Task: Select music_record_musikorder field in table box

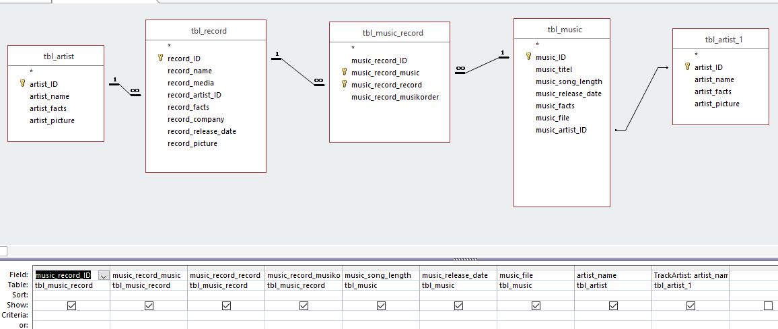Action: click(395, 97)
